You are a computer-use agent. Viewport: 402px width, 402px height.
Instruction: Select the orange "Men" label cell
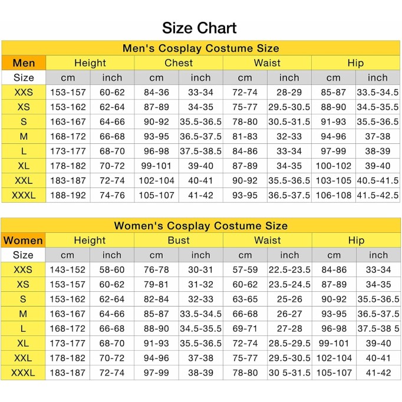coord(24,63)
